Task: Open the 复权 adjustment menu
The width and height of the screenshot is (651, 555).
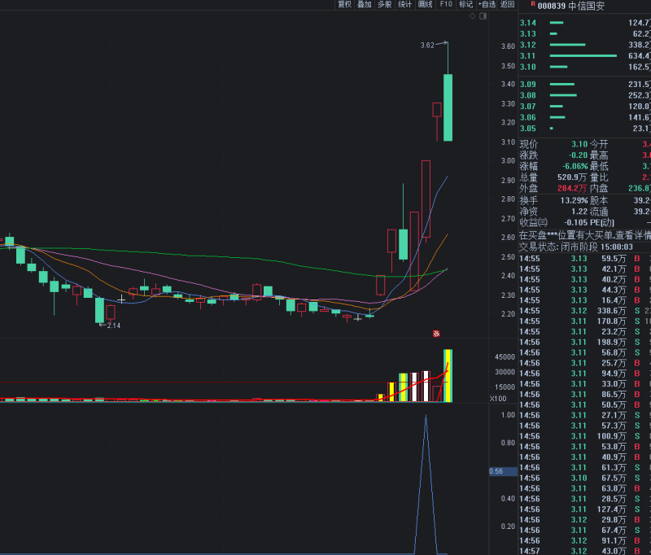Action: pyautogui.click(x=344, y=5)
